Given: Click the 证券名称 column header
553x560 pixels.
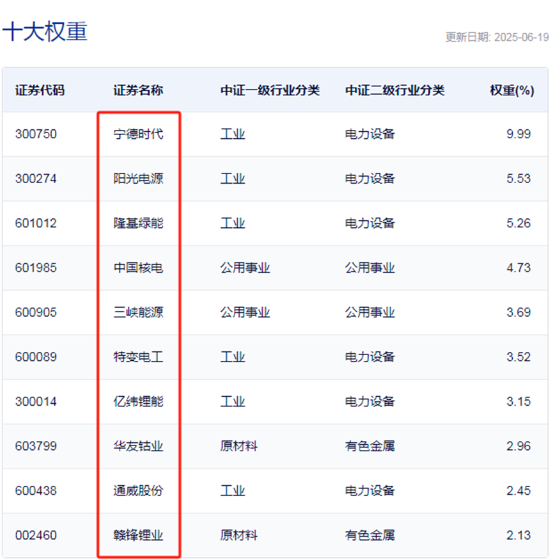Looking at the screenshot, I should (138, 90).
